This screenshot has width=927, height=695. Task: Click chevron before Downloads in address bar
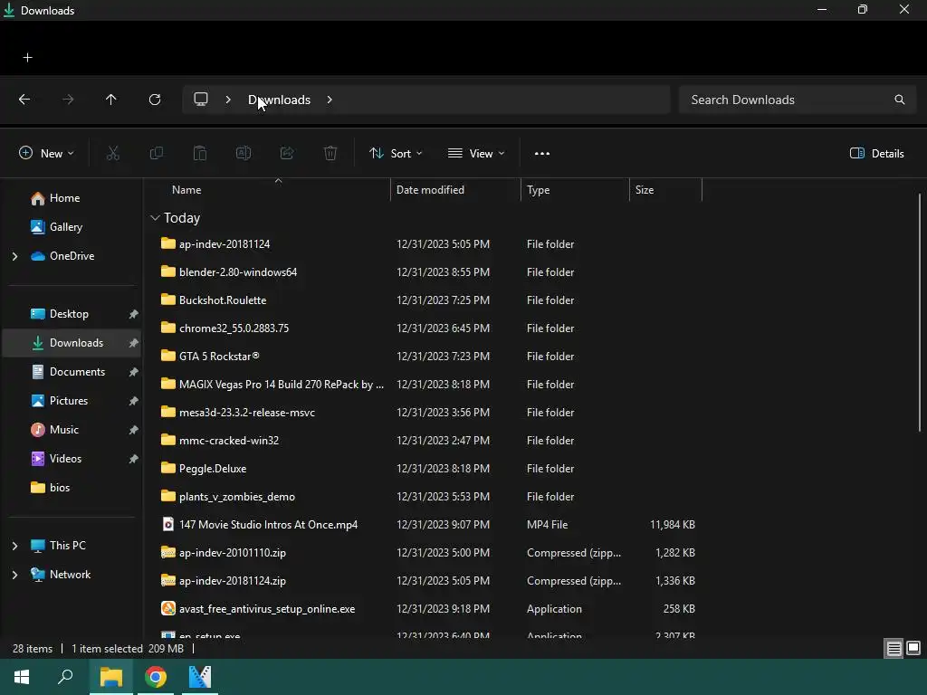coord(228,100)
